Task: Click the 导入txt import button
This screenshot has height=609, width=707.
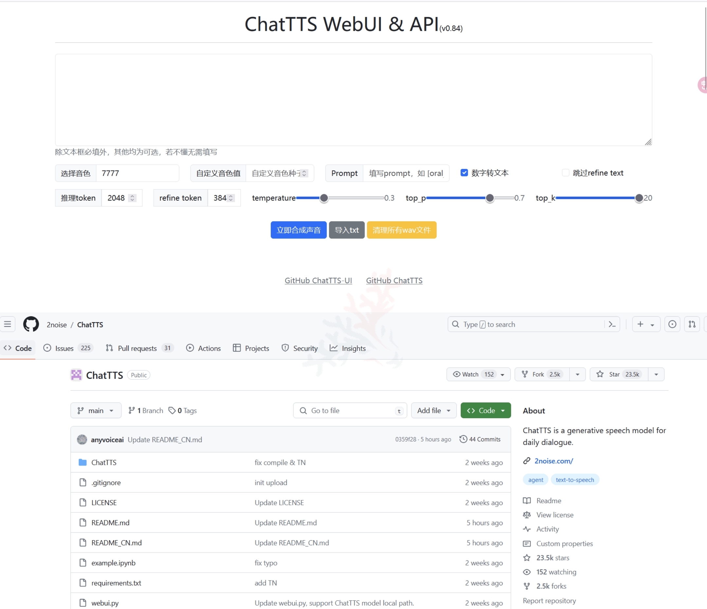Action: click(x=346, y=230)
